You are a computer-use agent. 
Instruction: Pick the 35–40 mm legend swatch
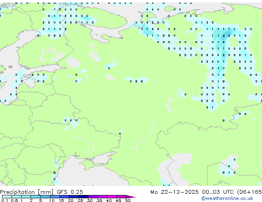pos(102,197)
